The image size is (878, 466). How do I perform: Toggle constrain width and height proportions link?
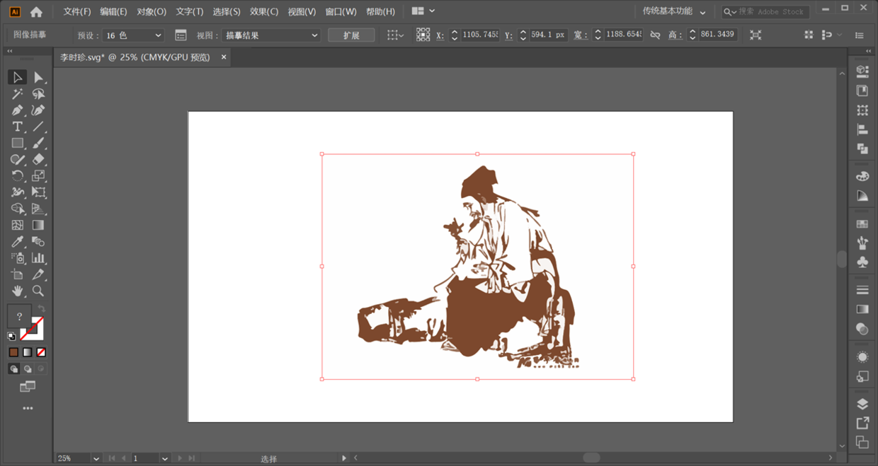655,35
